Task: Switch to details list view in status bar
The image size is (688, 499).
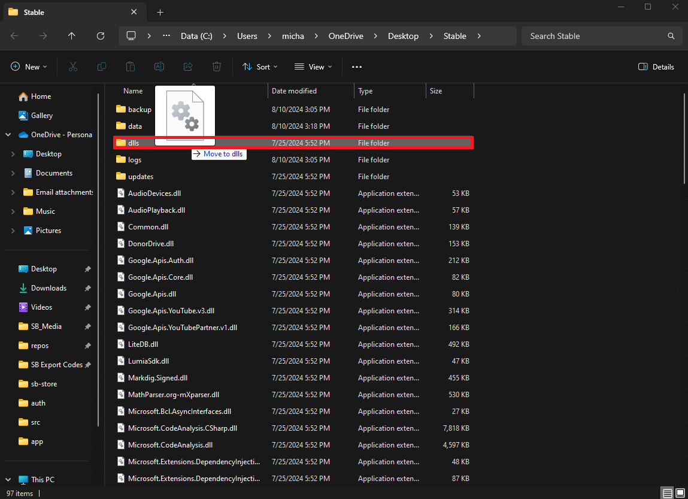Action: point(667,493)
